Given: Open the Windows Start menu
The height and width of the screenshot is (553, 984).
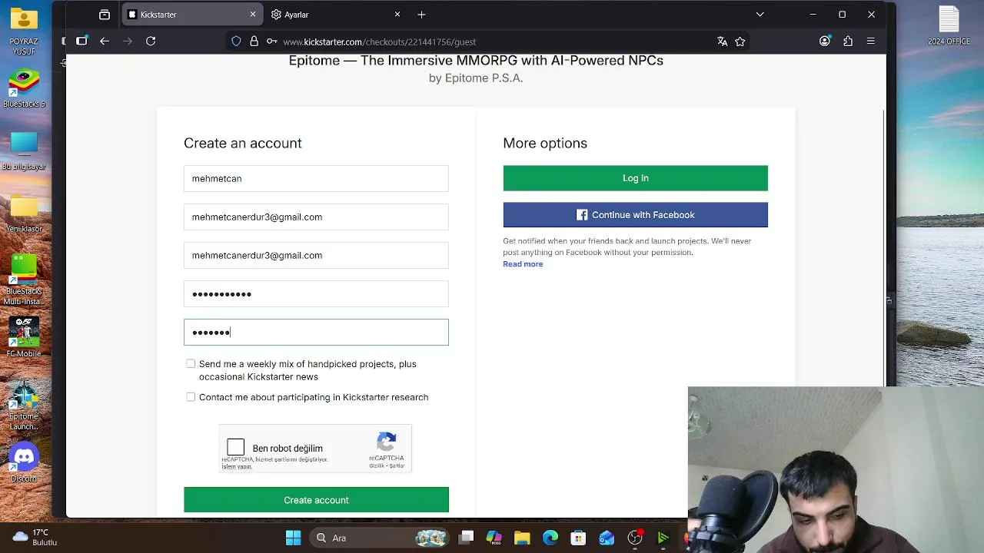Looking at the screenshot, I should (x=293, y=538).
